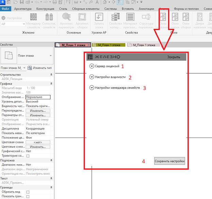Click the Отображение Нормально value field

(x=38, y=97)
